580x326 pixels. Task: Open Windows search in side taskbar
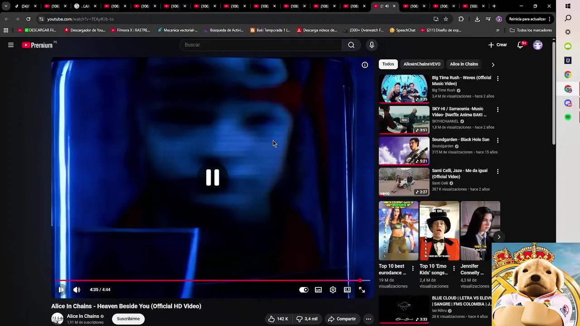coord(568,19)
